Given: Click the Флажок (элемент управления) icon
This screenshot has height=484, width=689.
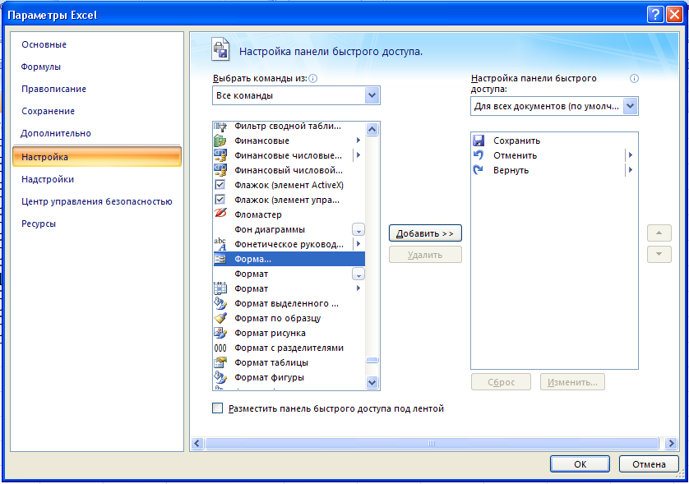Looking at the screenshot, I should pyautogui.click(x=220, y=200).
